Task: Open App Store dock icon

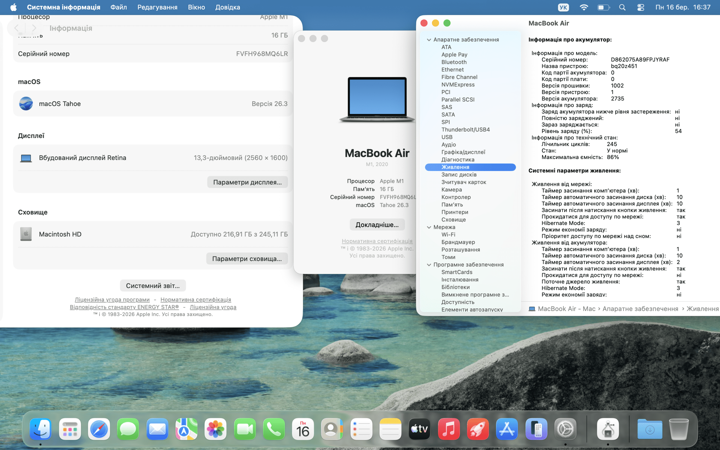Action: click(x=507, y=429)
